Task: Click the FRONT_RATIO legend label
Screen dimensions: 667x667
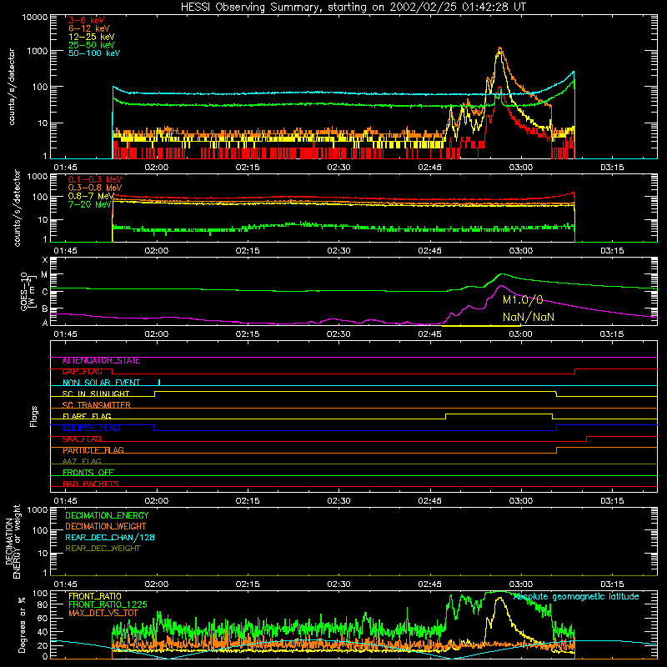Action: (95, 596)
